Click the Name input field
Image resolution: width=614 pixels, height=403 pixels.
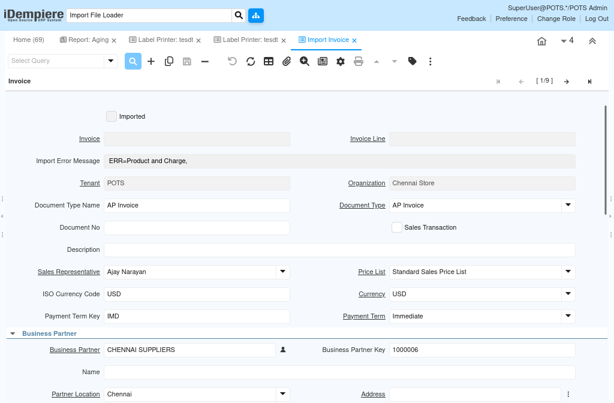pos(339,372)
